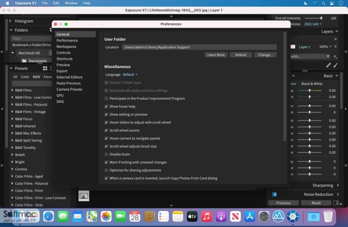Open macOS Spotlight search icon
This screenshot has height=227, width=348.
tap(323, 3)
